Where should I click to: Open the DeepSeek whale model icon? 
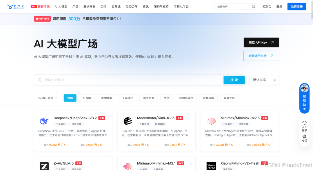44,121
